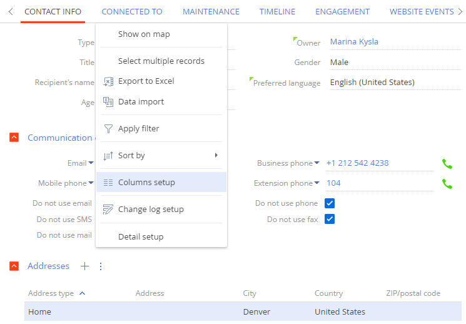
Task: Open the Business phone type dropdown
Action: click(317, 163)
